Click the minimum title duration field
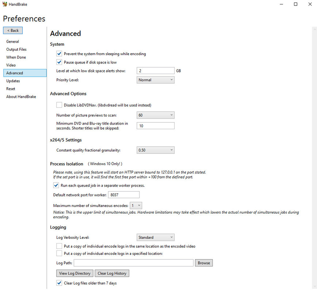The image size is (317, 292). (x=156, y=126)
